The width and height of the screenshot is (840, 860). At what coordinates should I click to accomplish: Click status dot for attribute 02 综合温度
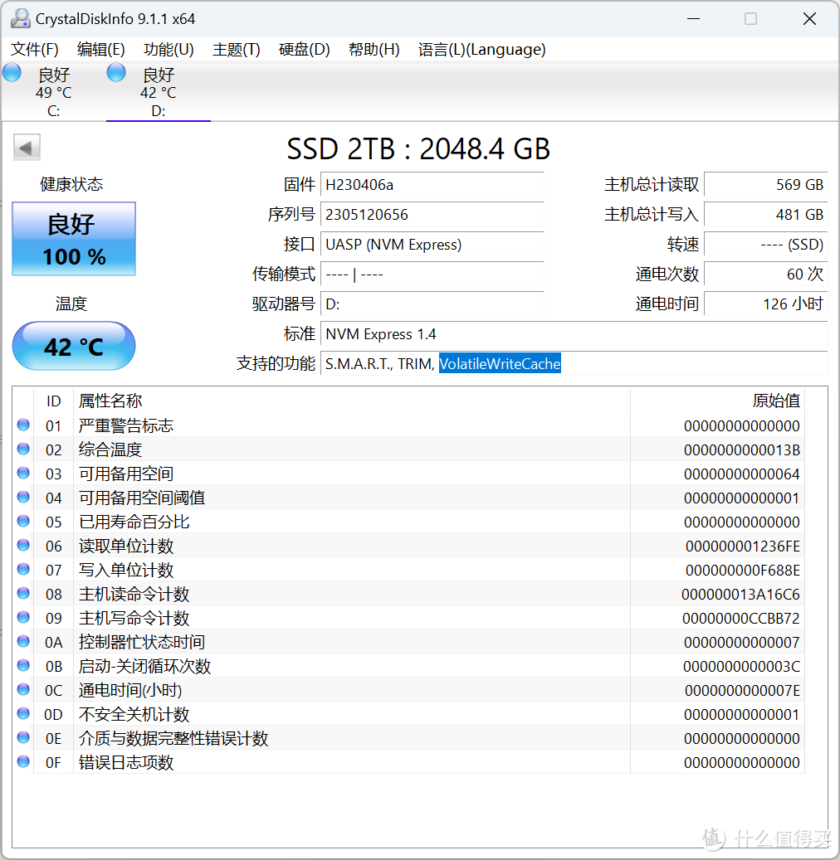coord(23,449)
